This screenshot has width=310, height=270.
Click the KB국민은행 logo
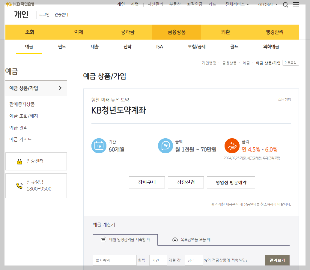[20, 4]
